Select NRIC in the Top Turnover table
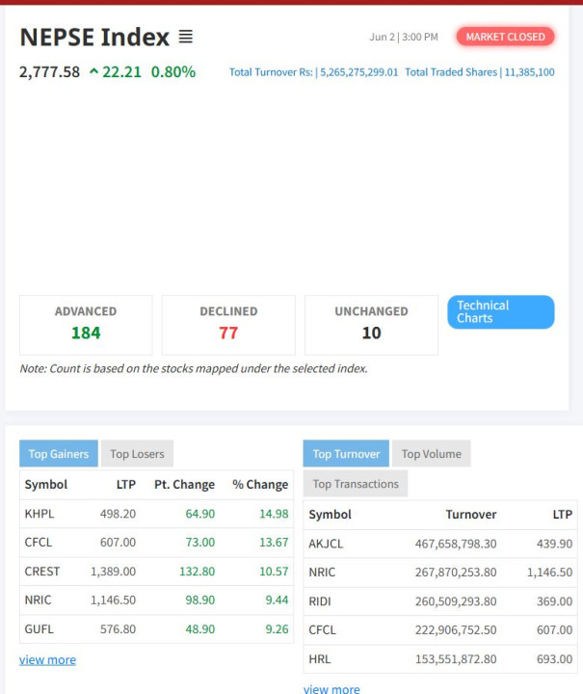Image resolution: width=583 pixels, height=694 pixels. 322,573
